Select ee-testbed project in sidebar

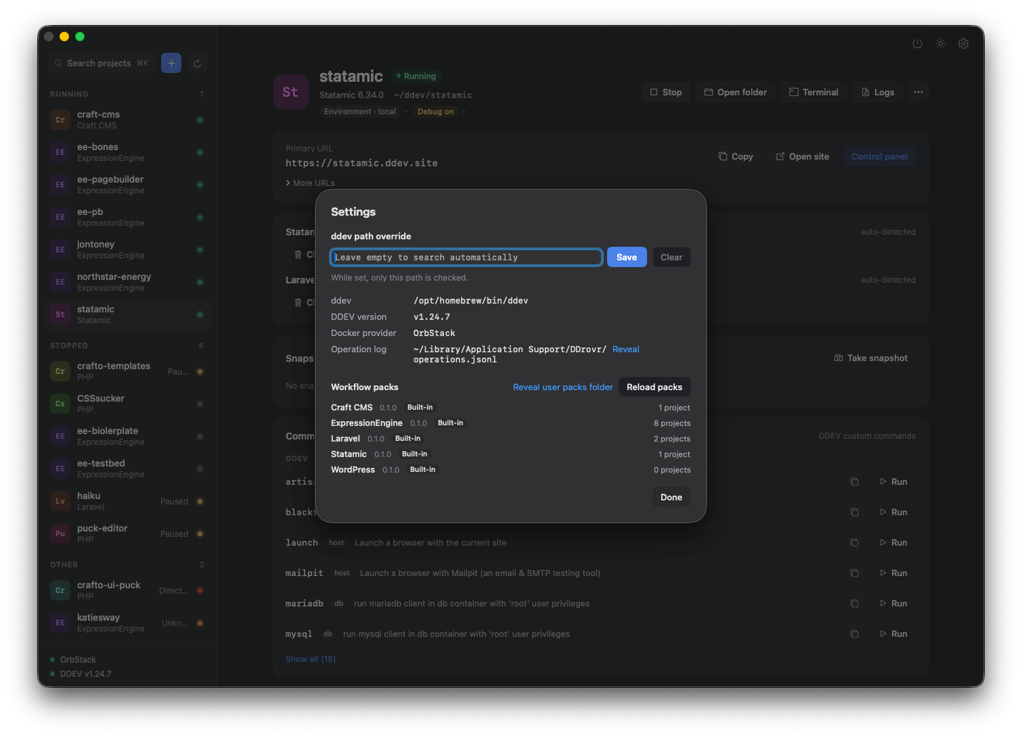pyautogui.click(x=127, y=469)
